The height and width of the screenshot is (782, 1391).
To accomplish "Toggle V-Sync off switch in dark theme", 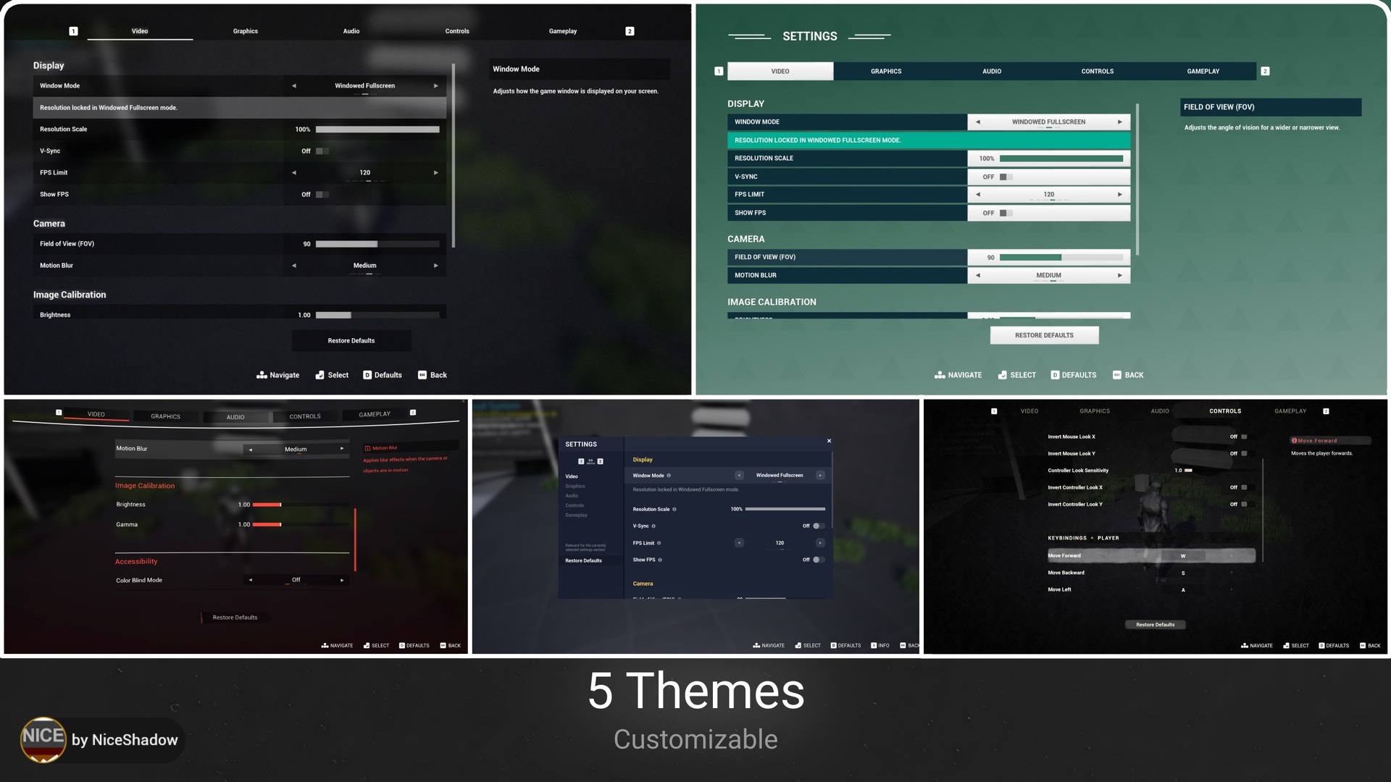I will click(322, 151).
